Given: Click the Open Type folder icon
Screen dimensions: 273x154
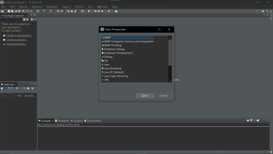Looking at the screenshot, I should coord(69,11).
